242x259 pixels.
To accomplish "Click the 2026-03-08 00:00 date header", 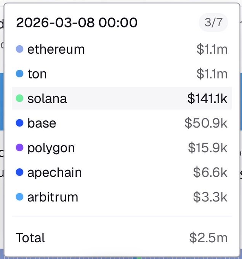I will [x=77, y=23].
